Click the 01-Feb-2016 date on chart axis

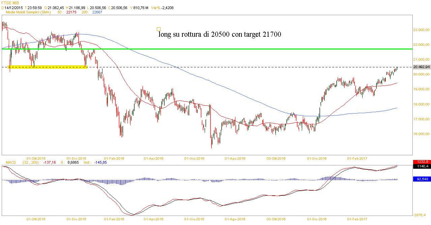click(x=114, y=158)
